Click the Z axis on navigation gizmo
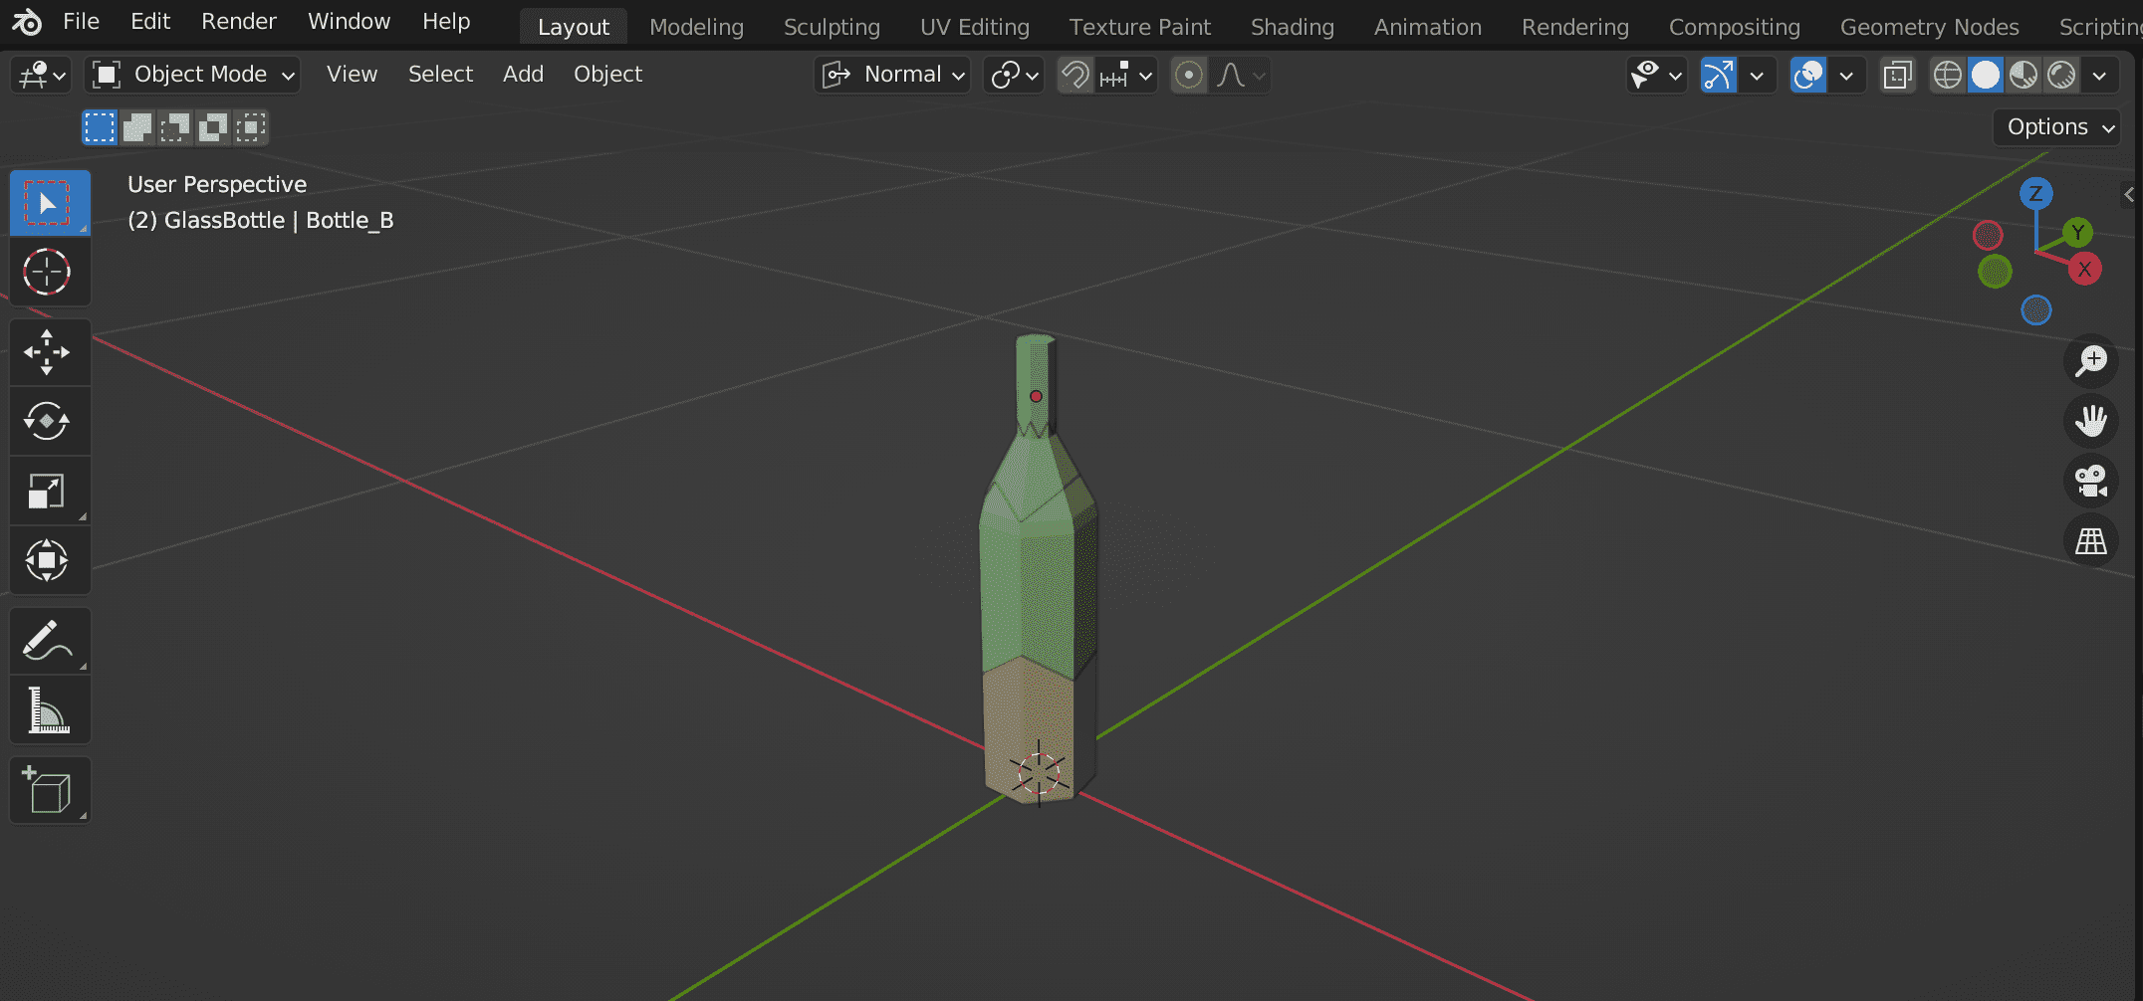This screenshot has width=2143, height=1001. point(2035,193)
